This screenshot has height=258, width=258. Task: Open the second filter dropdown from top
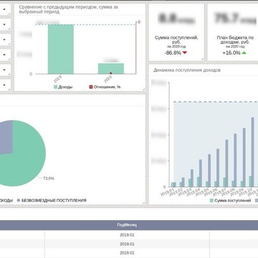coord(4,24)
